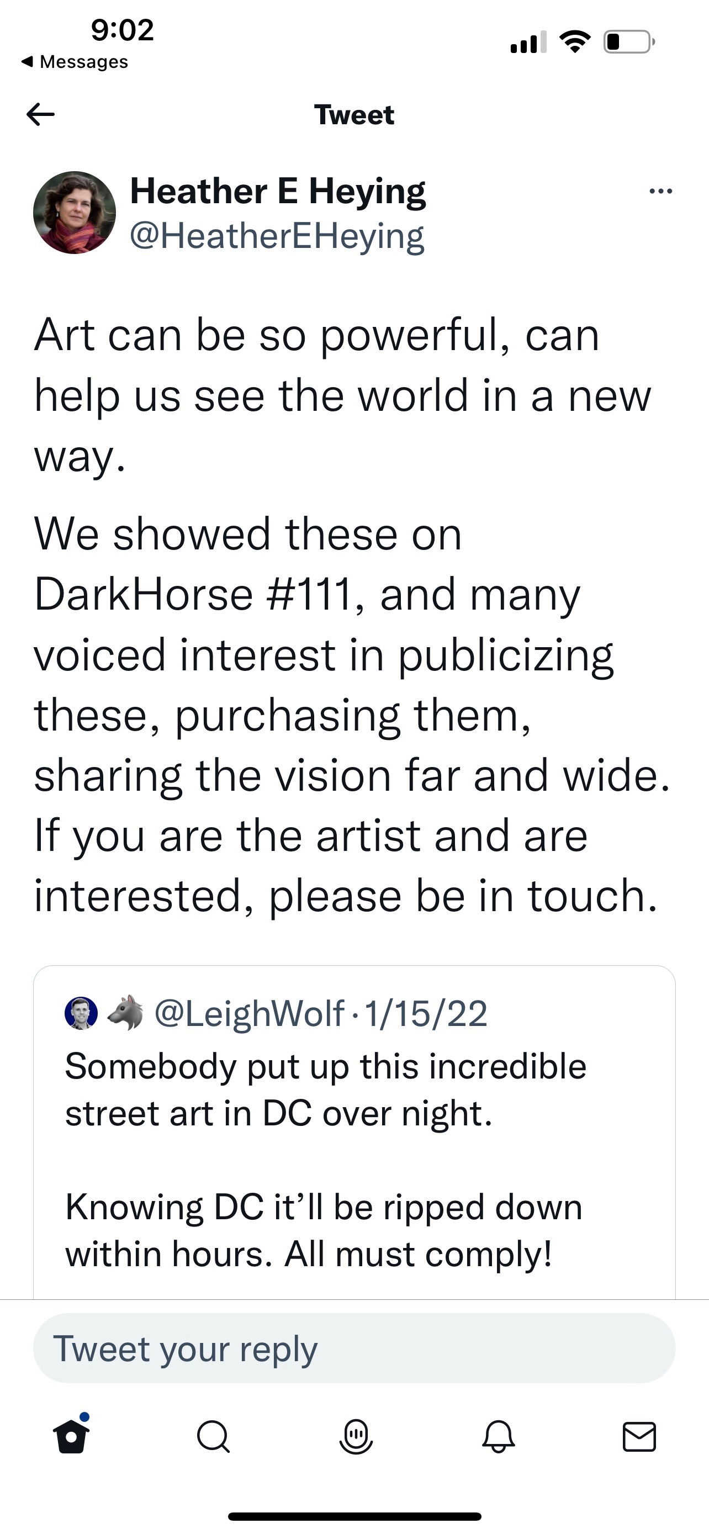This screenshot has height=1534, width=709.
Task: Tap the 1/15/22 date on quoted tweet
Action: point(426,1013)
